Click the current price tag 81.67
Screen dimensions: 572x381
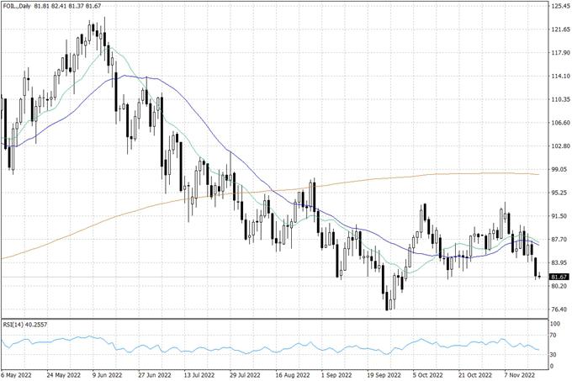pos(559,277)
